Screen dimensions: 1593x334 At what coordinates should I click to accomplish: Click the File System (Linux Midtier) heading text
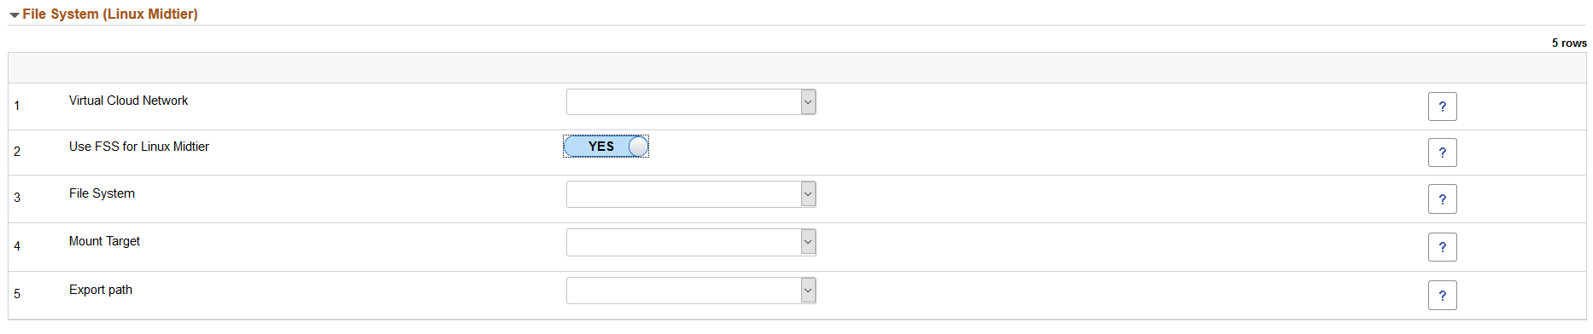coord(110,14)
